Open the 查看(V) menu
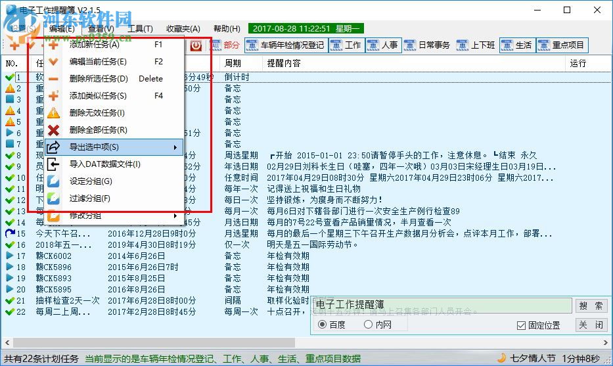Viewport: 613px width, 366px height. [x=101, y=28]
